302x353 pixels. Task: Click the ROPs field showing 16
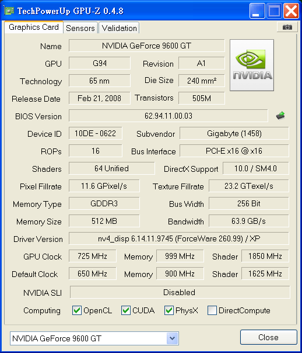coord(96,151)
